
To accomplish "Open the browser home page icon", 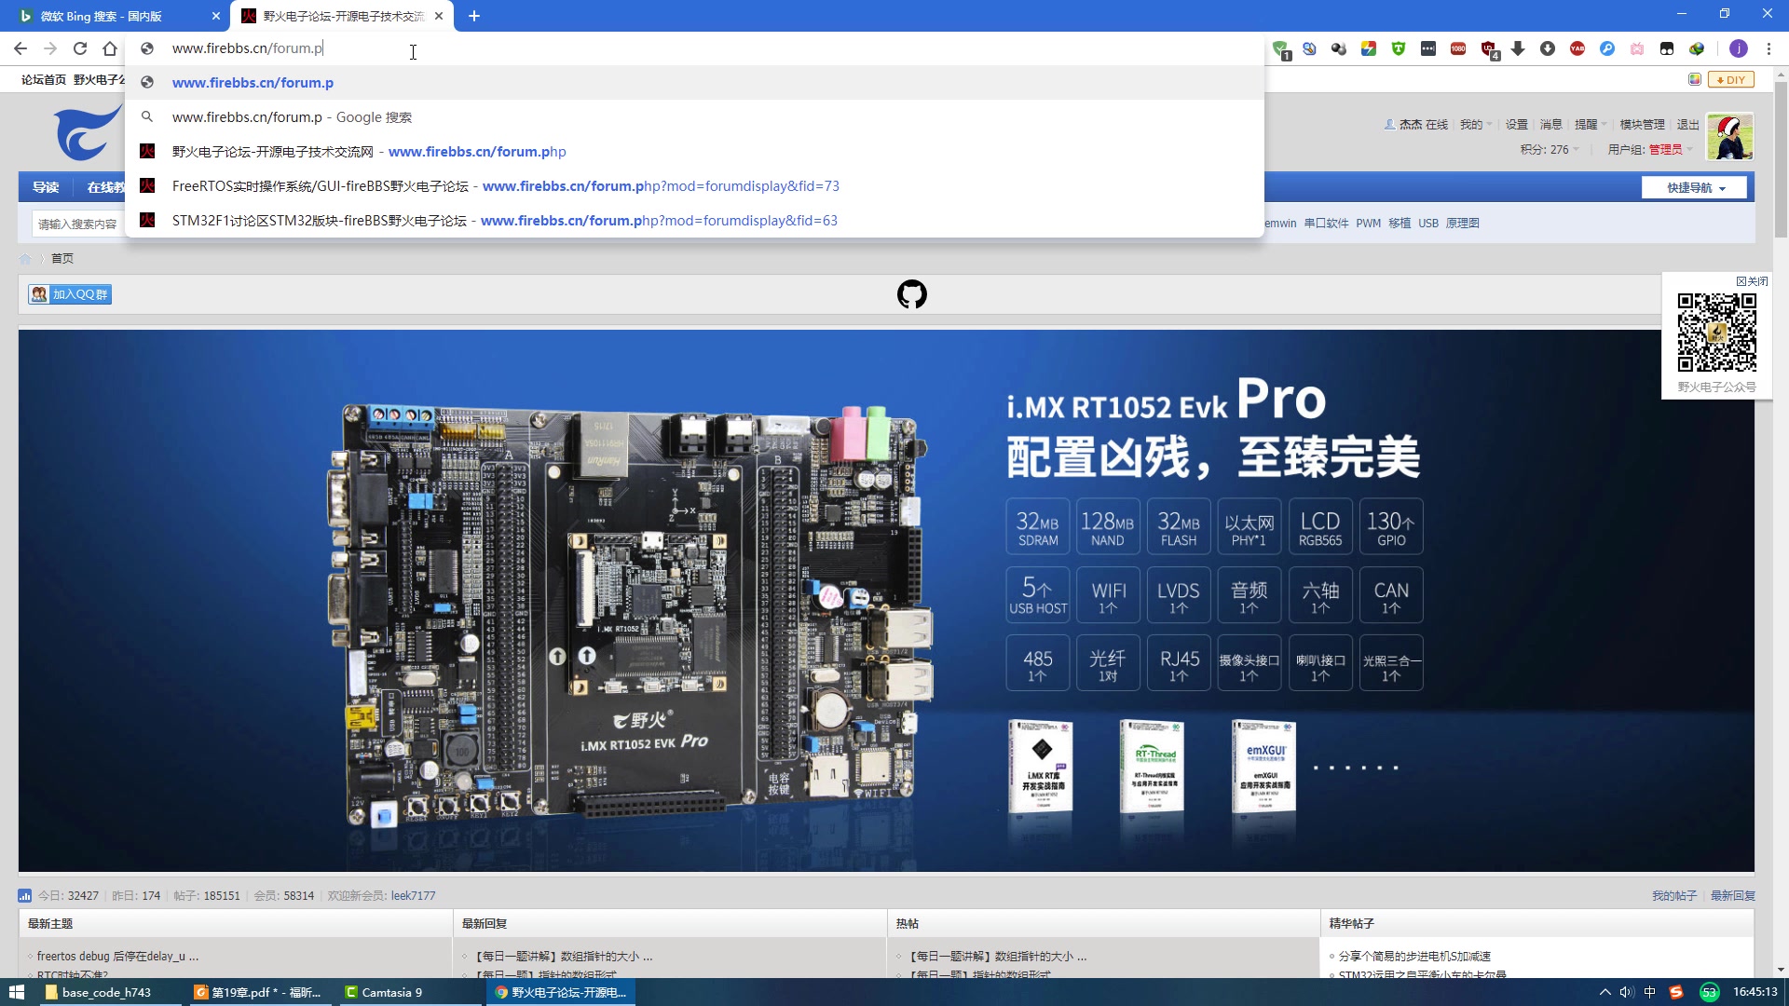I will coord(110,48).
